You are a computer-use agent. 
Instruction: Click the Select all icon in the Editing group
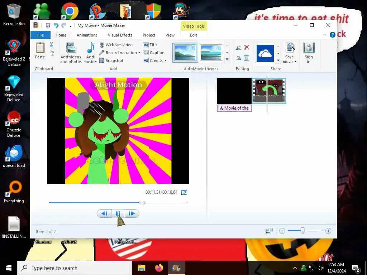[x=247, y=58]
